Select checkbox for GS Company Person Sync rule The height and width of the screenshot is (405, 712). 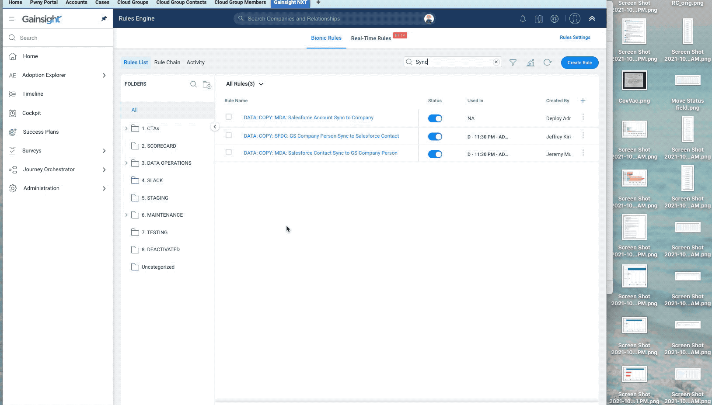pos(228,135)
